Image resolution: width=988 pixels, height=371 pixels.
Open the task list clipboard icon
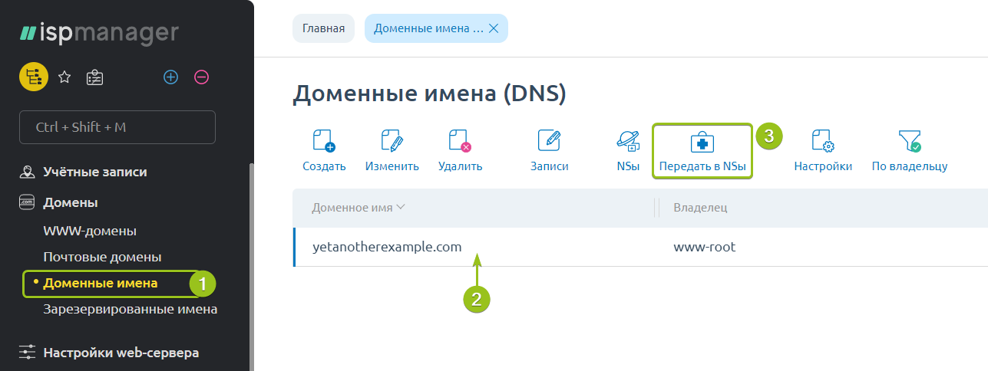95,77
